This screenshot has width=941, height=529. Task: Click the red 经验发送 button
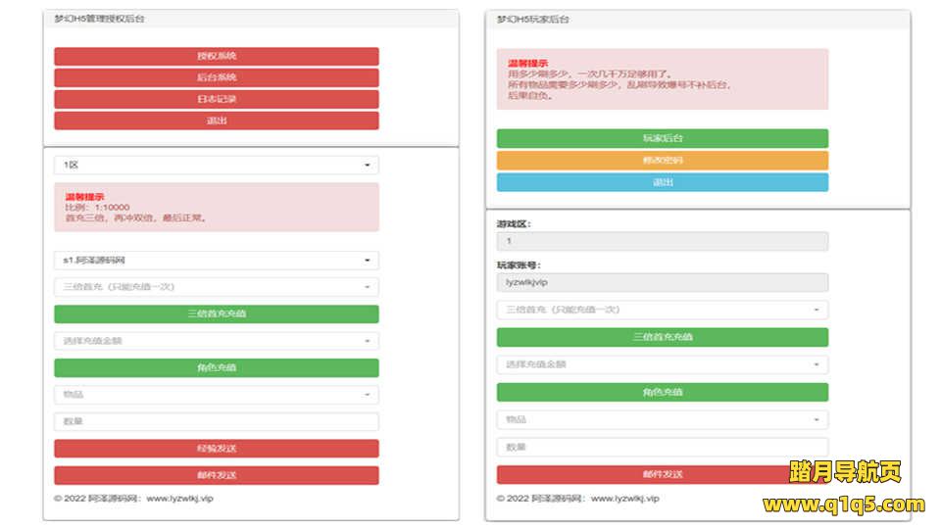(x=216, y=449)
